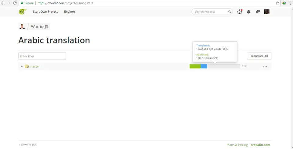Click the project owner avatar
The height and width of the screenshot is (149, 293).
coord(22,27)
